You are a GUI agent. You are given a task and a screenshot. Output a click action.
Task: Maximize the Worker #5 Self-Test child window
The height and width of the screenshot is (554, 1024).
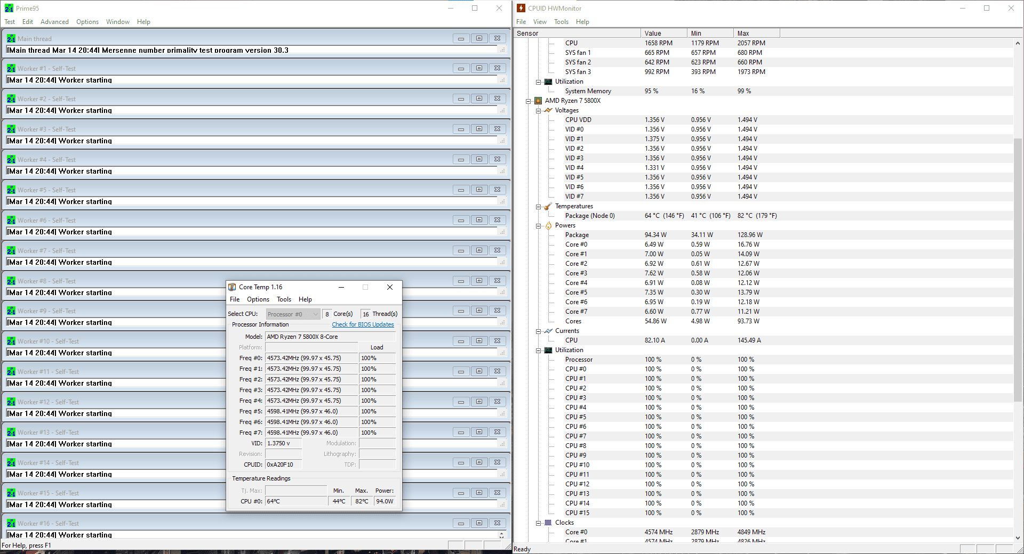pyautogui.click(x=479, y=190)
